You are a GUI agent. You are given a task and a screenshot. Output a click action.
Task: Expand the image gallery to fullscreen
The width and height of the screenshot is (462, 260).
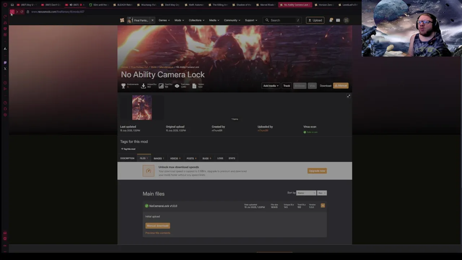tap(349, 96)
